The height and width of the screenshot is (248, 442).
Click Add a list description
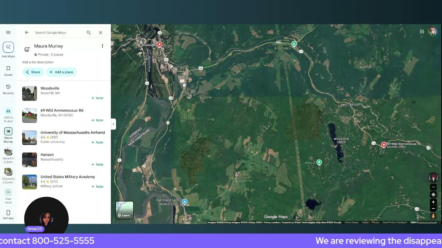(x=38, y=62)
